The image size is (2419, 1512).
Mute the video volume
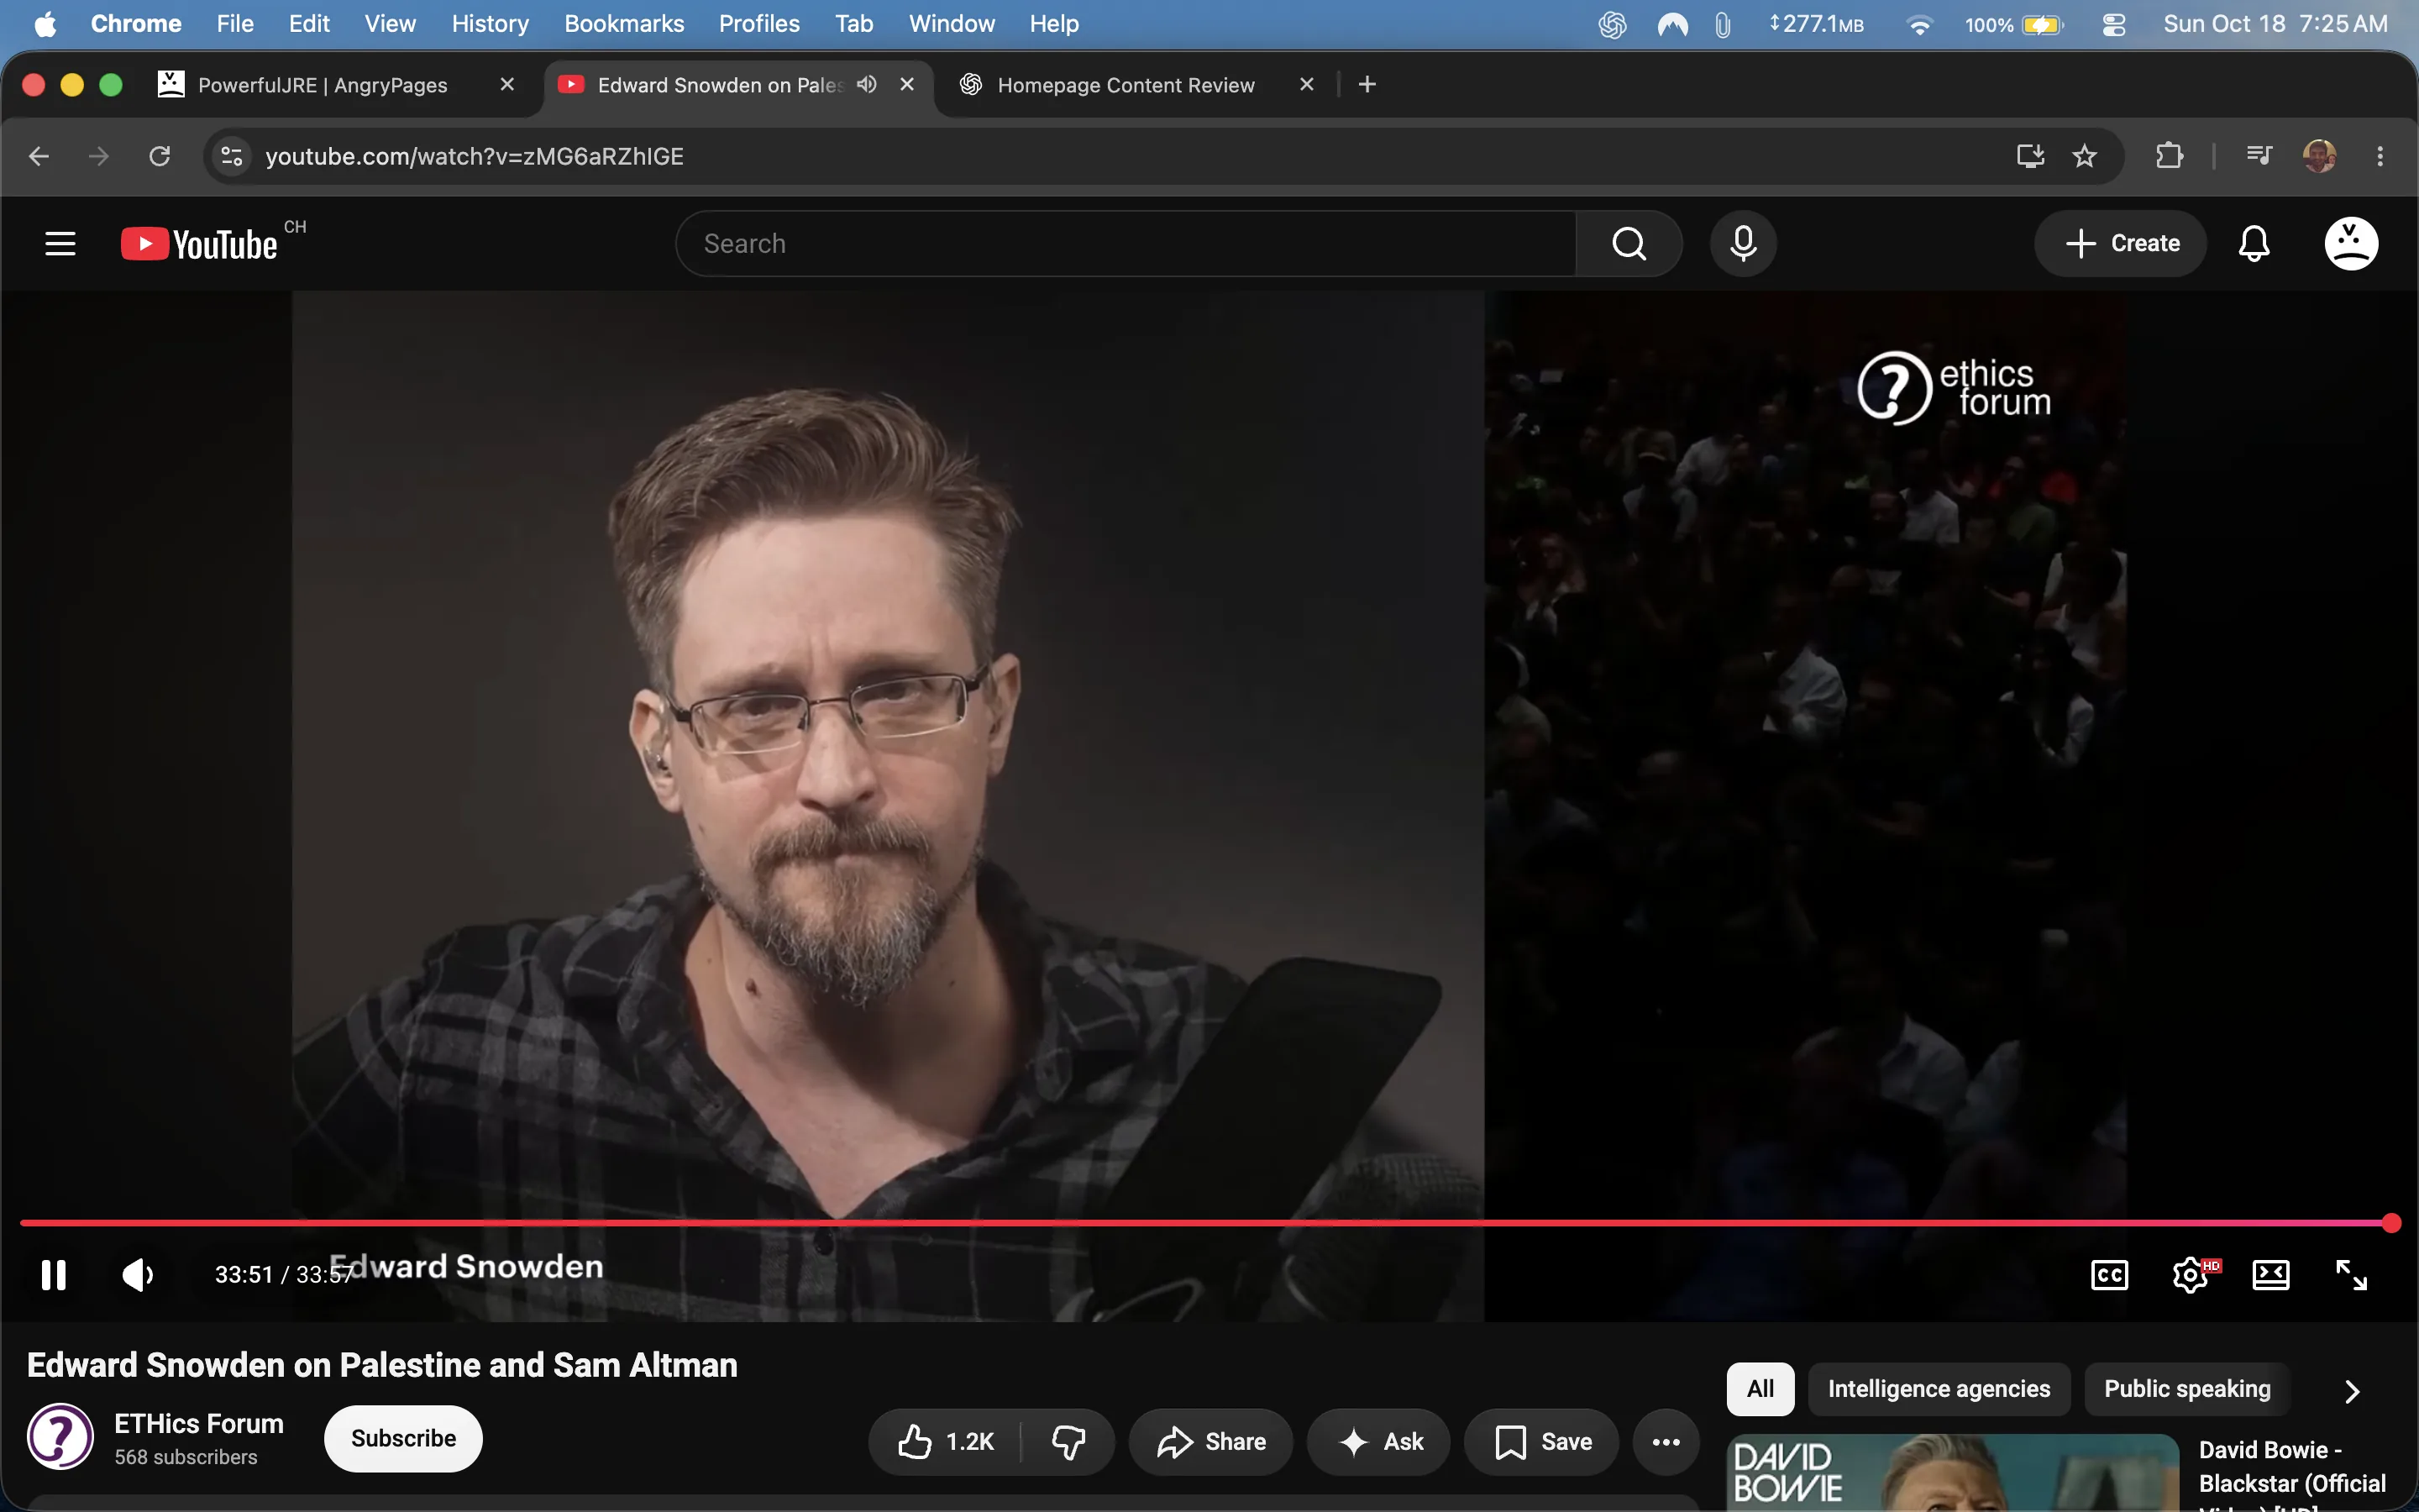pos(137,1275)
